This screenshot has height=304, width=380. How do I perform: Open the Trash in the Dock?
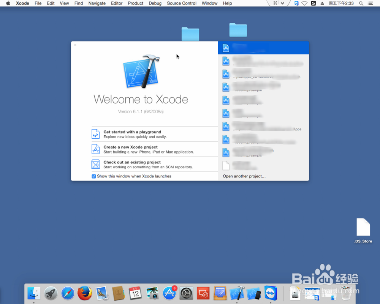click(x=346, y=293)
